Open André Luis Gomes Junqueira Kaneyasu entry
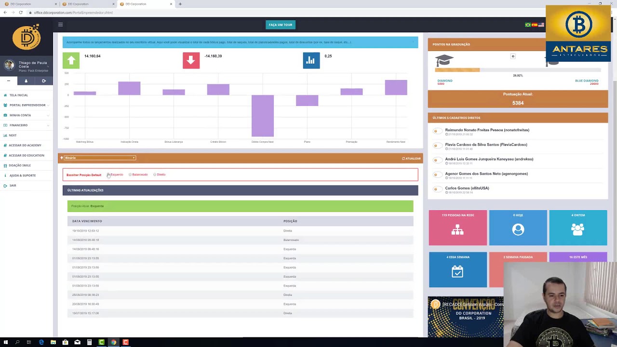617x347 pixels. pos(489,159)
